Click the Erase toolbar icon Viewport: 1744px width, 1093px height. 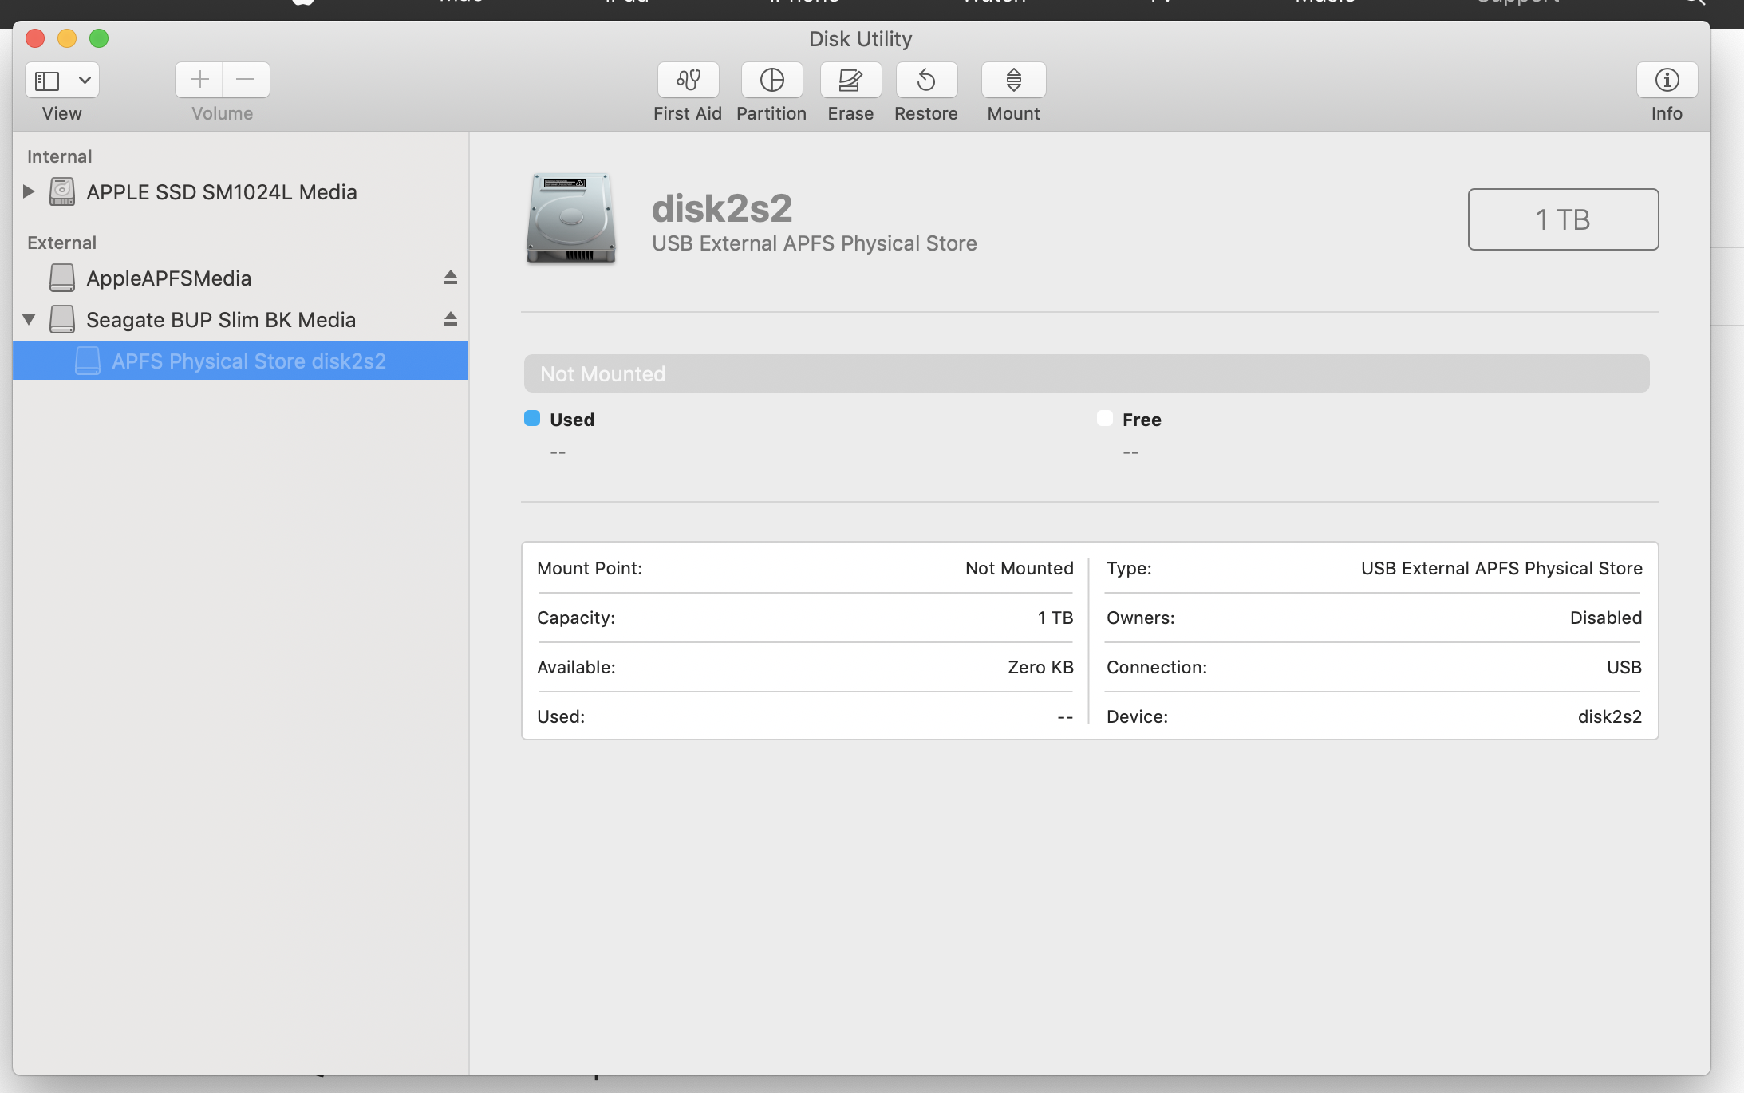click(x=850, y=80)
